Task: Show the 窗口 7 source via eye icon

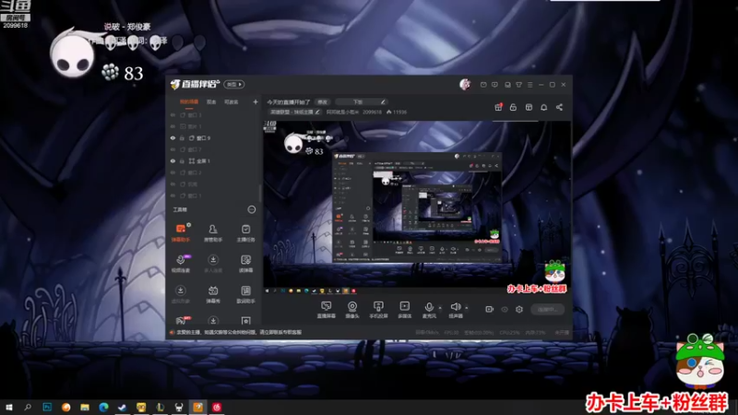Action: pyautogui.click(x=173, y=149)
